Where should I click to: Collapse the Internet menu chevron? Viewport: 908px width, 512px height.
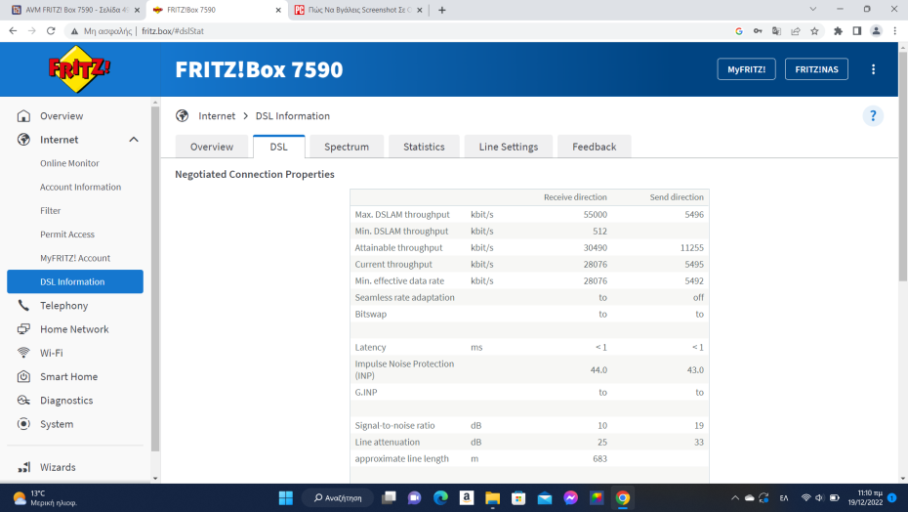coord(134,140)
